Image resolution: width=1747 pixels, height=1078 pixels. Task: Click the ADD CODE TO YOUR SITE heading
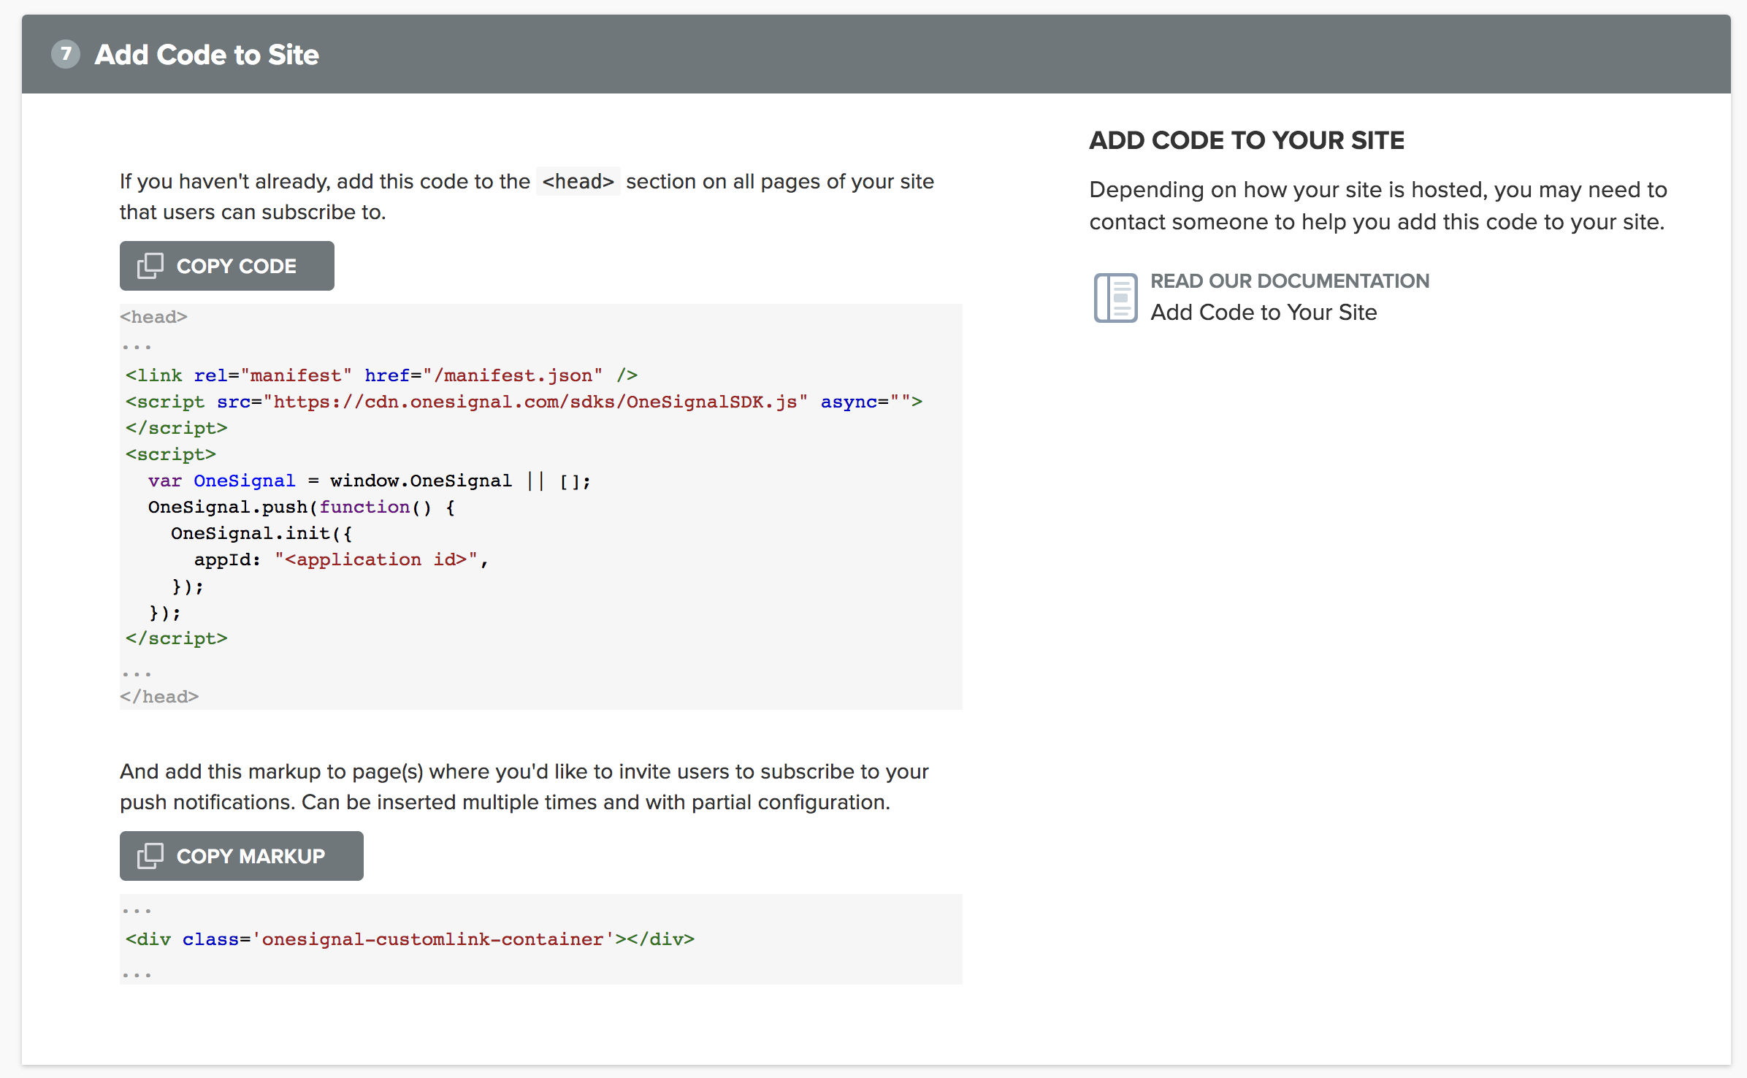[1247, 140]
